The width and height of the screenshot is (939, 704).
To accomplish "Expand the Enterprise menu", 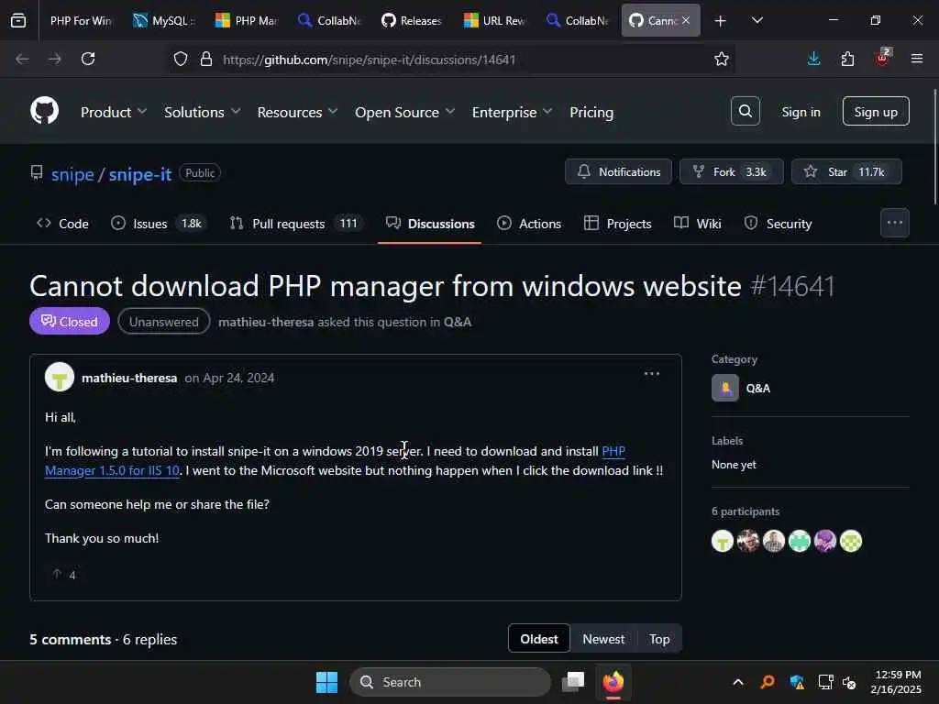I will tap(512, 112).
